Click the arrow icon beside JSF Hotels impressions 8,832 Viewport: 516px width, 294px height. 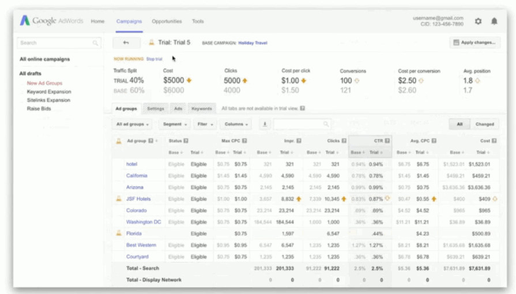(x=299, y=199)
